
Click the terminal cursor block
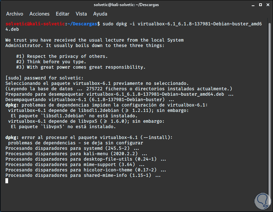point(7,181)
